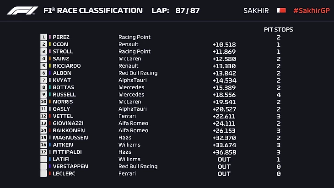Screen dimensions: 334x188
Task: Click the F1 RACE CLASSIFICATION title
Action: (92, 10)
